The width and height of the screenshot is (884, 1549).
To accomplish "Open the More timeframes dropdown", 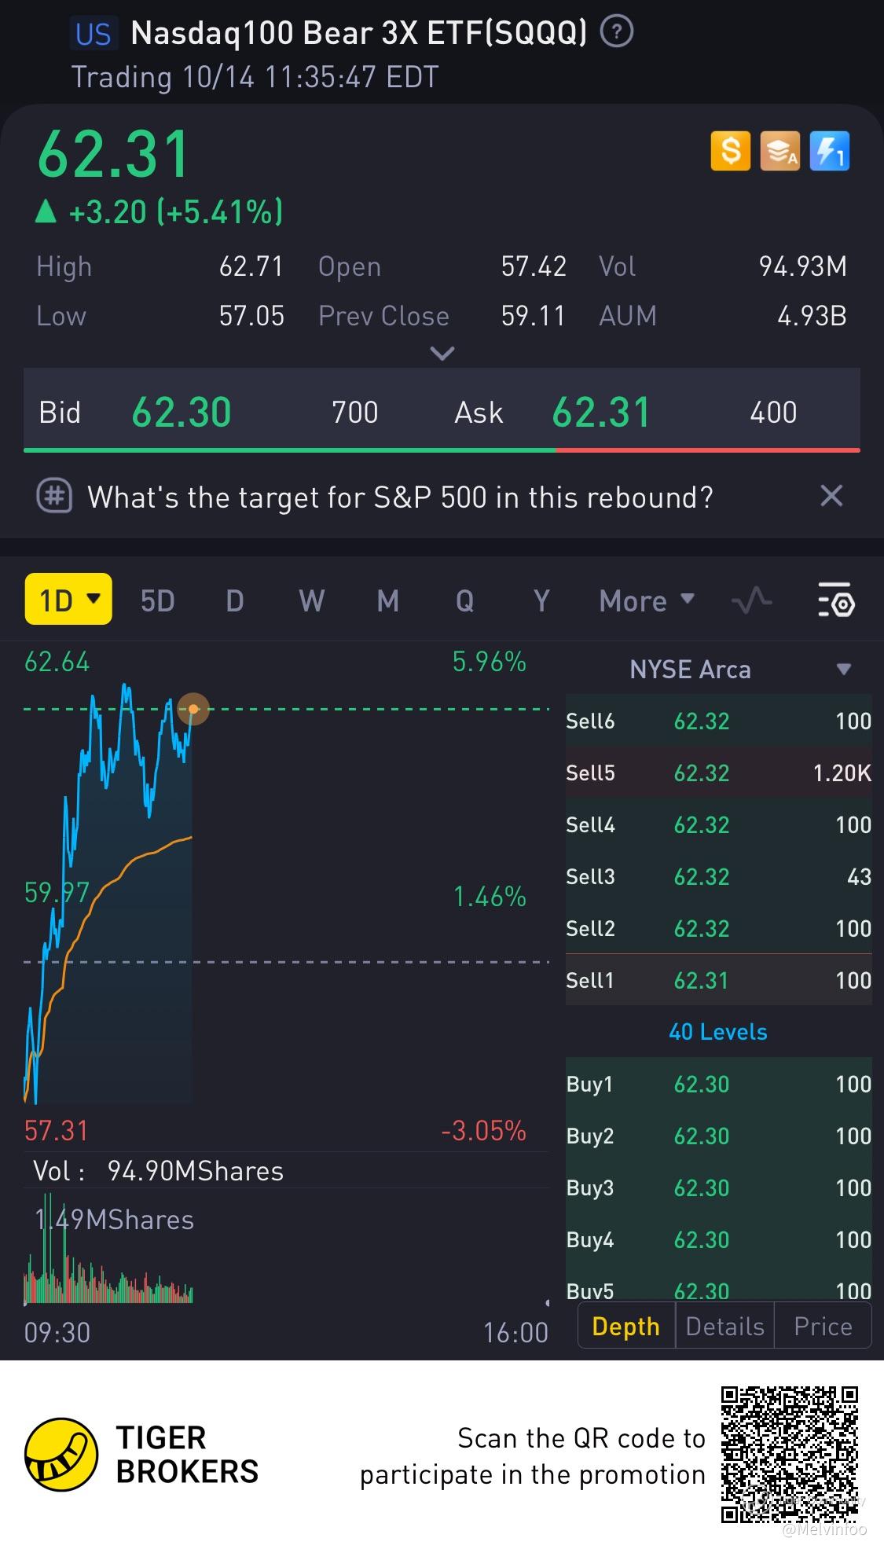I will pos(647,601).
